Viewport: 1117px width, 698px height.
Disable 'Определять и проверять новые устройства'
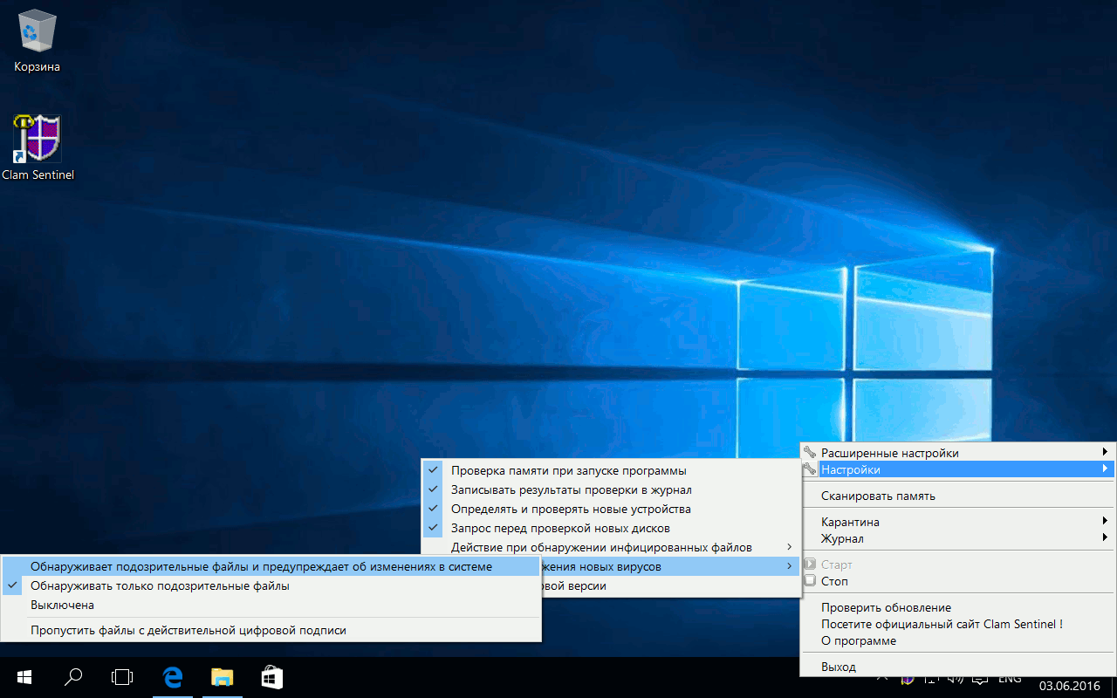571,509
